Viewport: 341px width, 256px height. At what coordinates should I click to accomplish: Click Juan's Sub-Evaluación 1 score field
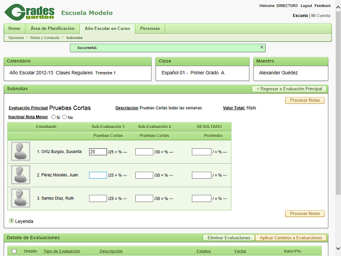pyautogui.click(x=98, y=175)
